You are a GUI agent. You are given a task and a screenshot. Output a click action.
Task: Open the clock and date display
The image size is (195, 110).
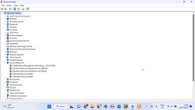[184, 106]
